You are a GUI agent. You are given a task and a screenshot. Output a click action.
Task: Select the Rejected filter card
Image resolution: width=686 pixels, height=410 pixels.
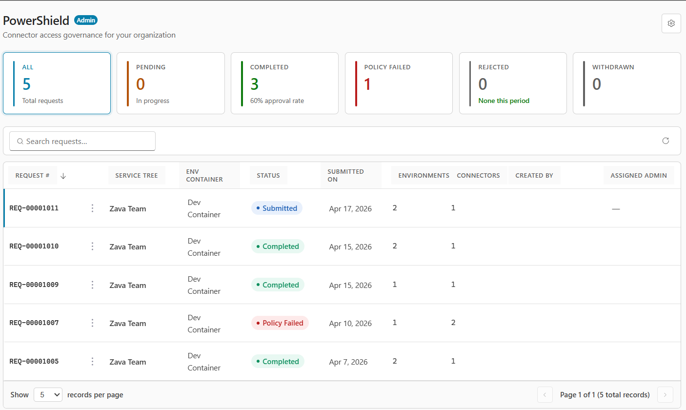pyautogui.click(x=513, y=83)
